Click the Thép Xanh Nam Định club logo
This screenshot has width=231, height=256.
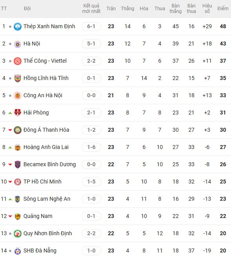click(x=18, y=26)
